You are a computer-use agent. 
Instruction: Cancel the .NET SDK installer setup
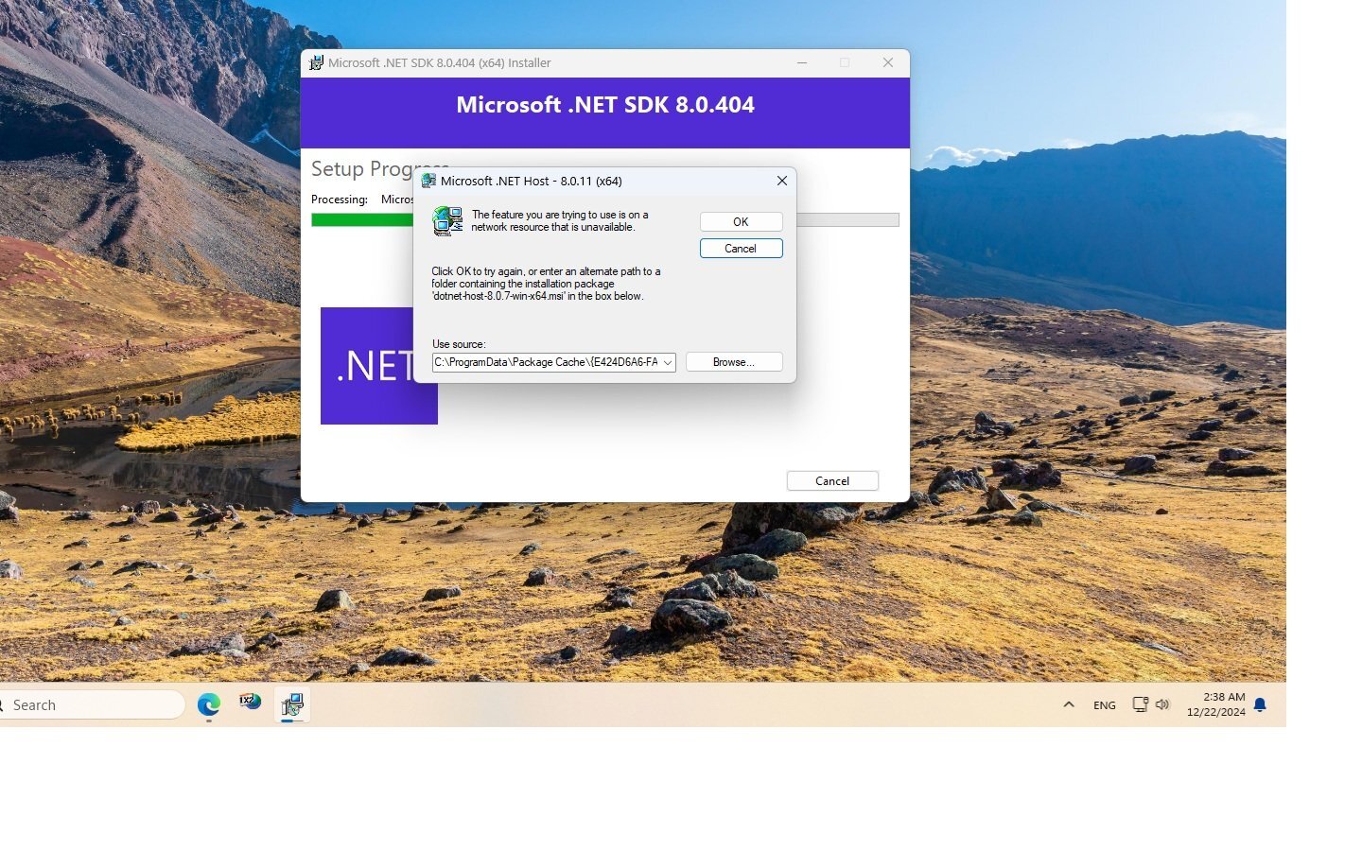(832, 481)
